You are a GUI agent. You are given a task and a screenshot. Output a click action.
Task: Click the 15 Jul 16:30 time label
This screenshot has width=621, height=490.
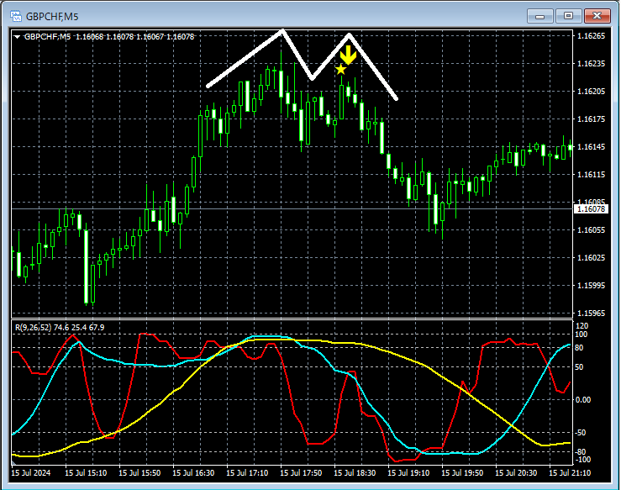point(193,473)
